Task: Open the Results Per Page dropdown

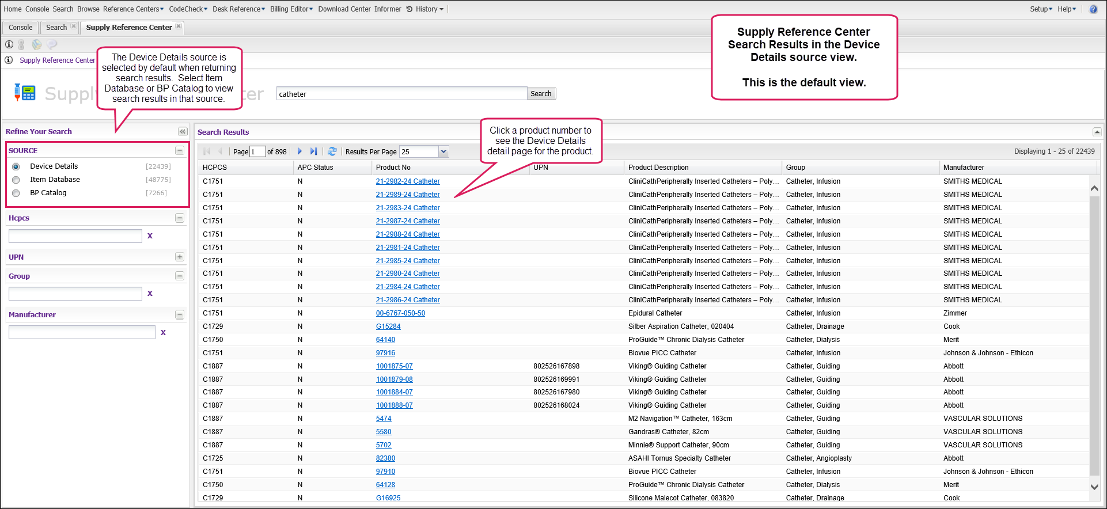Action: [x=443, y=152]
